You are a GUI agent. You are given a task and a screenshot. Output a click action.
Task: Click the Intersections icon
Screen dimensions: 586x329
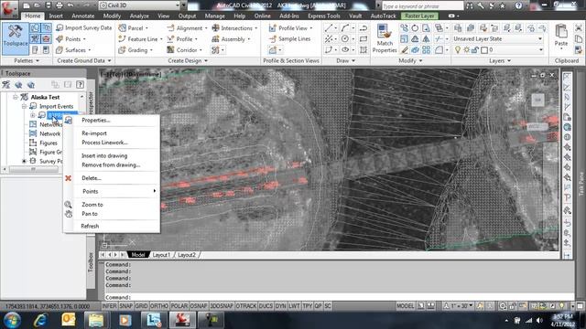216,28
